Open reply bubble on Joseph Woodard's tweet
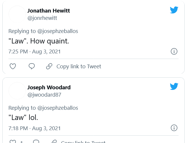Screen dimensions: 187x143 point(36,142)
